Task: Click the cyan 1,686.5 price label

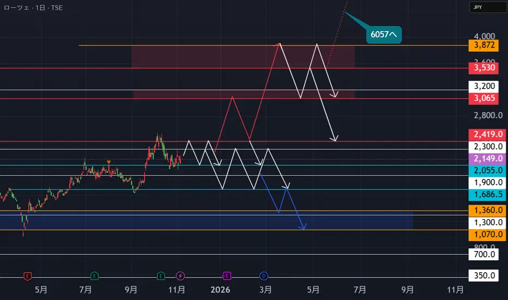Action: coord(488,195)
